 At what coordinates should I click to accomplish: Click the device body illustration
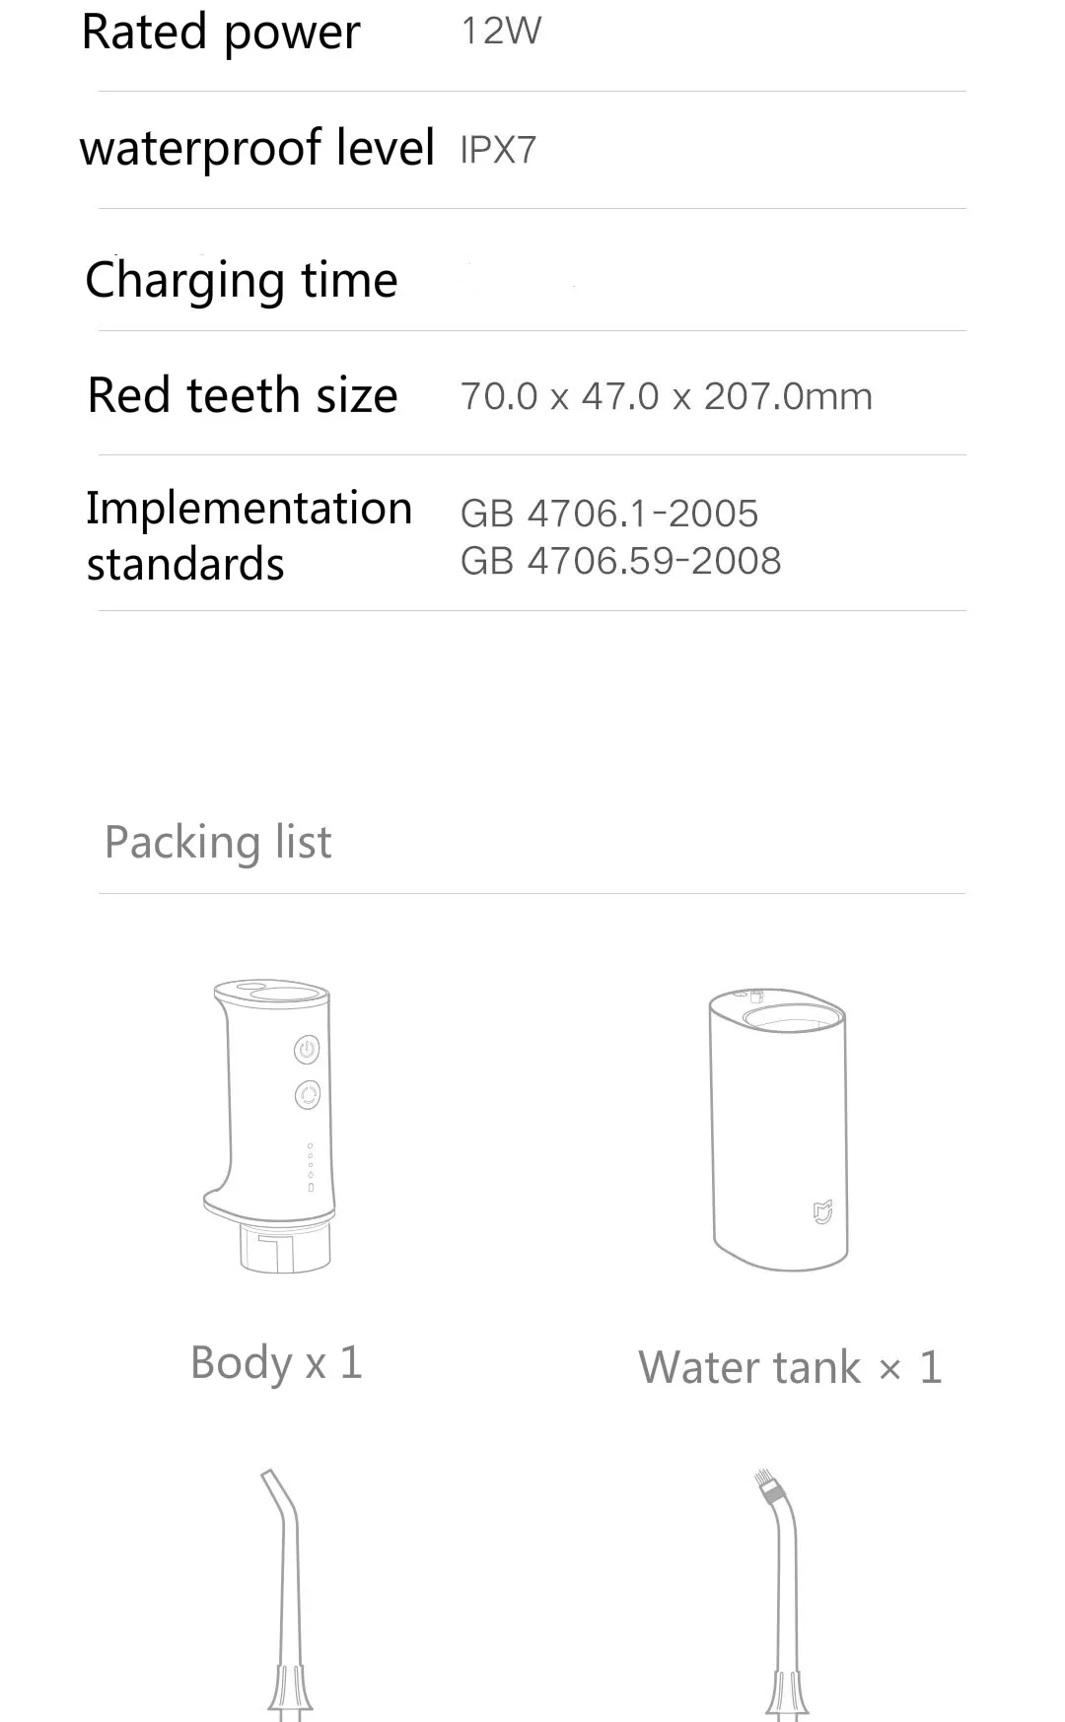(x=269, y=1126)
